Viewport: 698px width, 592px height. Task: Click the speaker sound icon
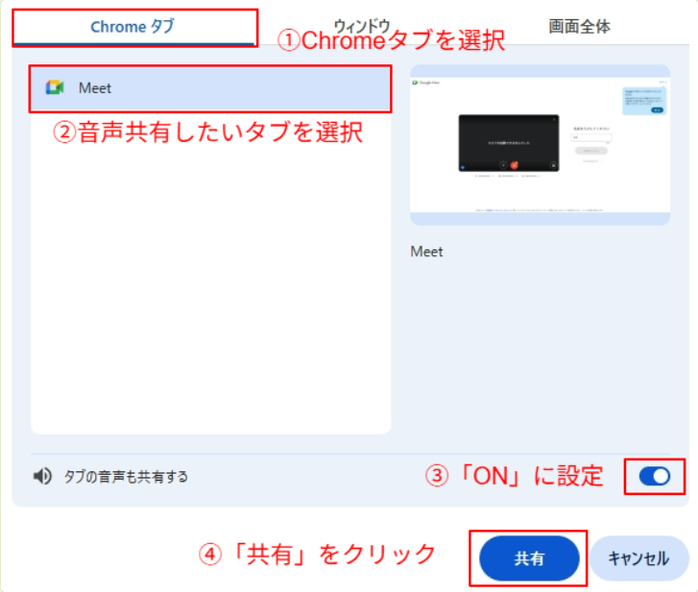pos(43,476)
